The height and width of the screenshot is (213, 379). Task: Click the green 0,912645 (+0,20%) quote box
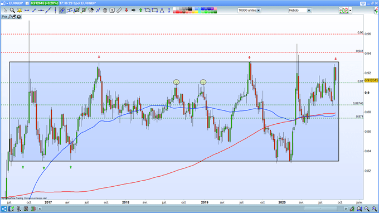pos(45,3)
